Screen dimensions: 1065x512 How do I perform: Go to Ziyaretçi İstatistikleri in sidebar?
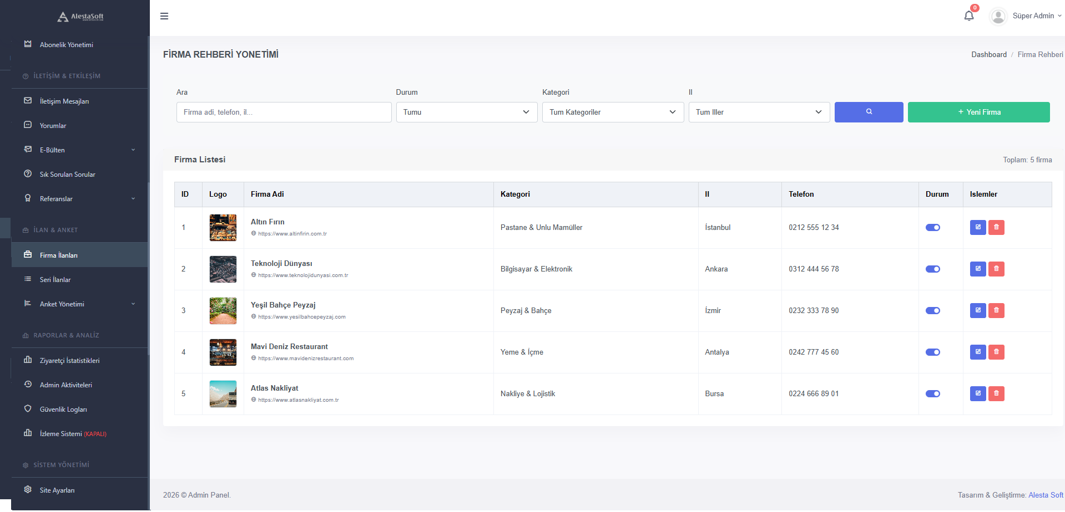[x=69, y=361]
